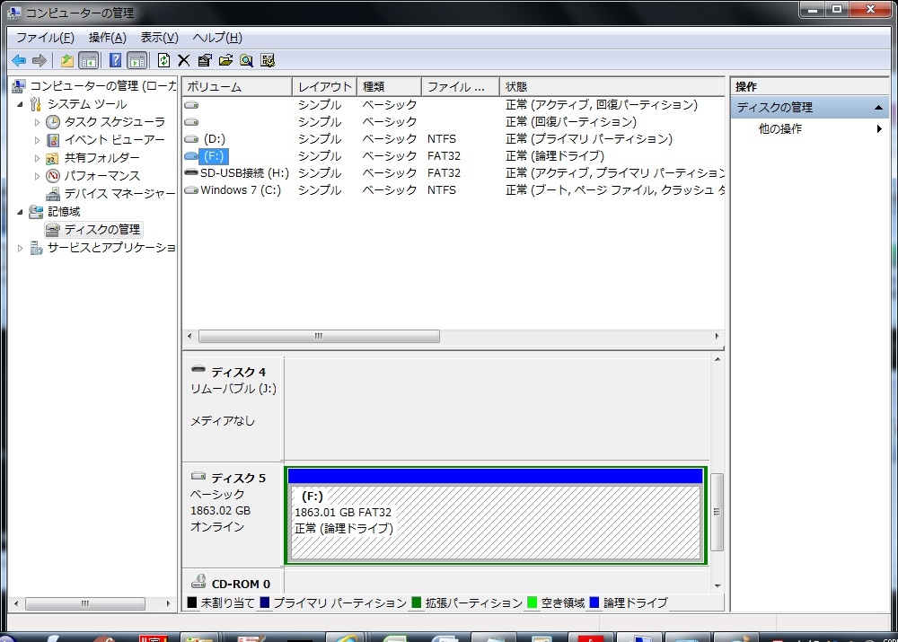Open the 表示(V) menu
This screenshot has width=898, height=642.
[159, 38]
